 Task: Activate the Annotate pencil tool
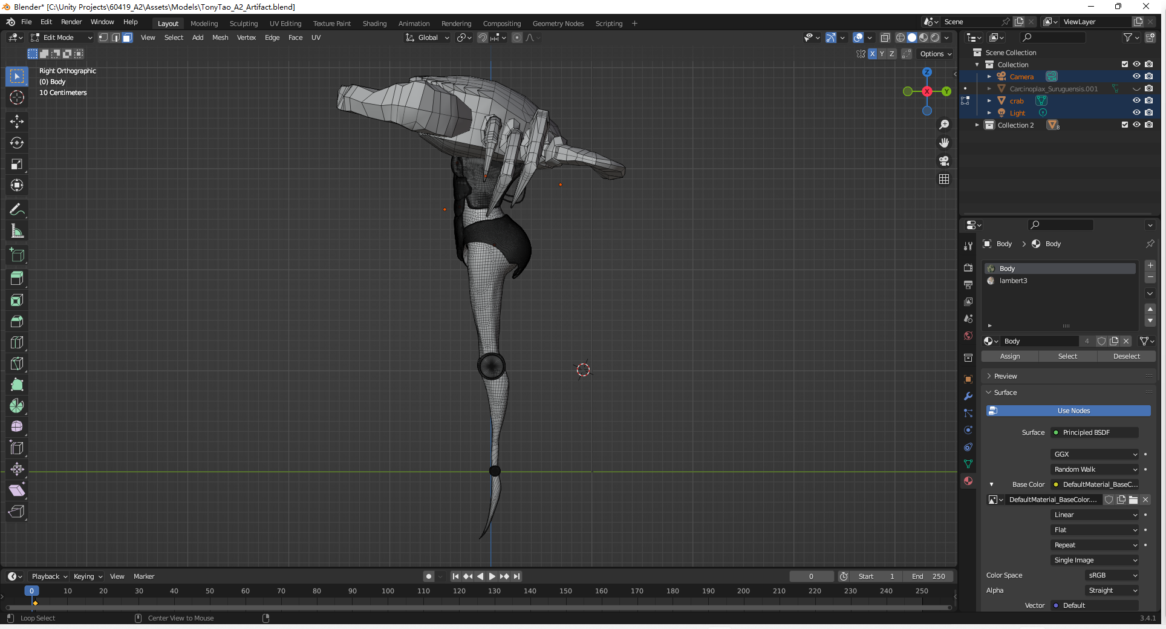pyautogui.click(x=17, y=210)
